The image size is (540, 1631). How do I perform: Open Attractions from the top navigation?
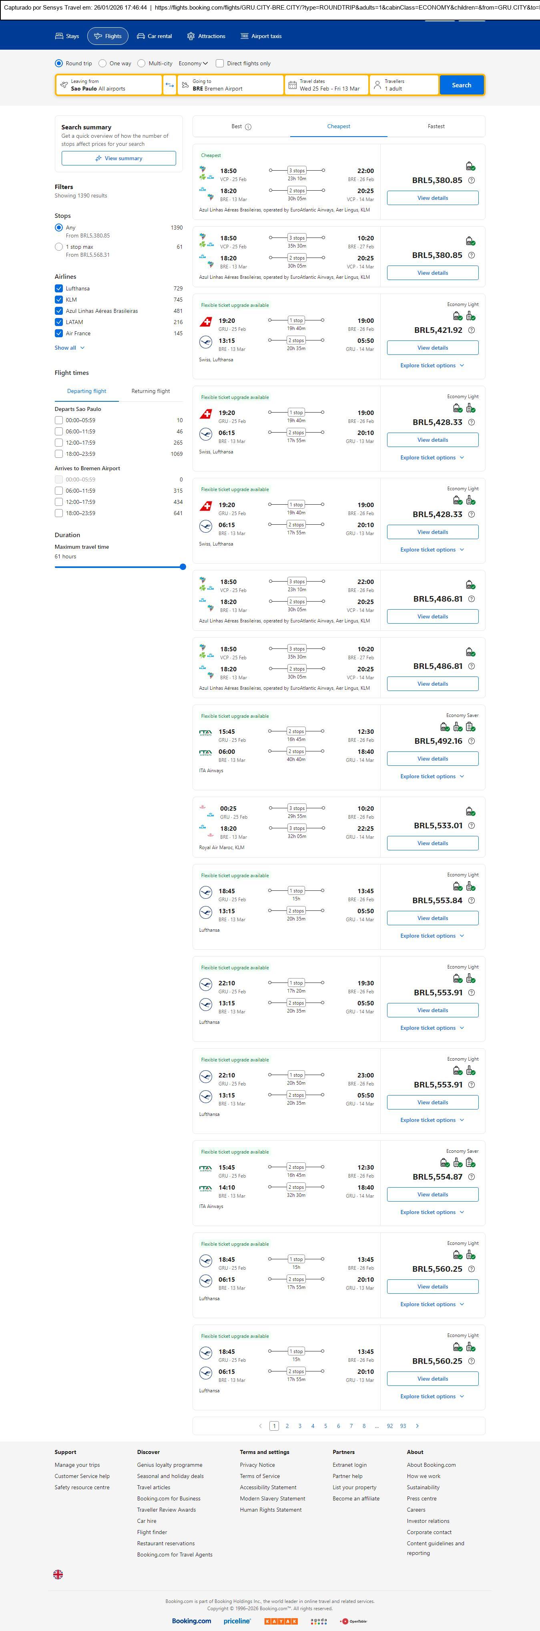[206, 36]
